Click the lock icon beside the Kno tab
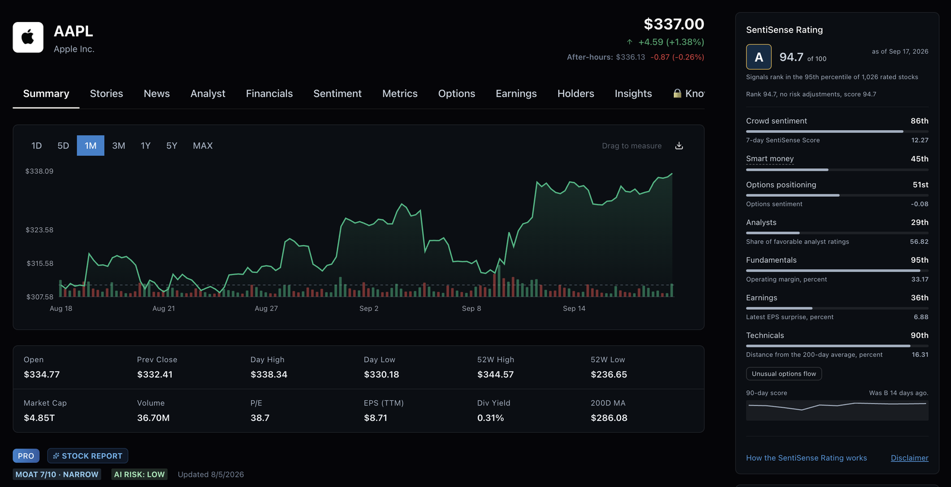 (x=677, y=93)
